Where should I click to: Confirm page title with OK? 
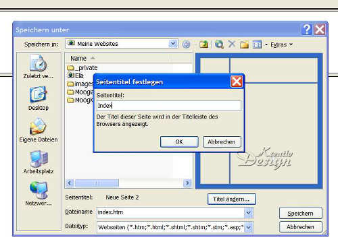(179, 142)
